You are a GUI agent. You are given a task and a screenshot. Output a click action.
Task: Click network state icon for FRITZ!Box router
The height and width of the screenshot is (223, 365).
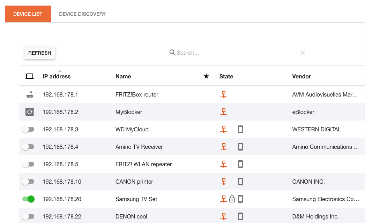[x=223, y=94]
